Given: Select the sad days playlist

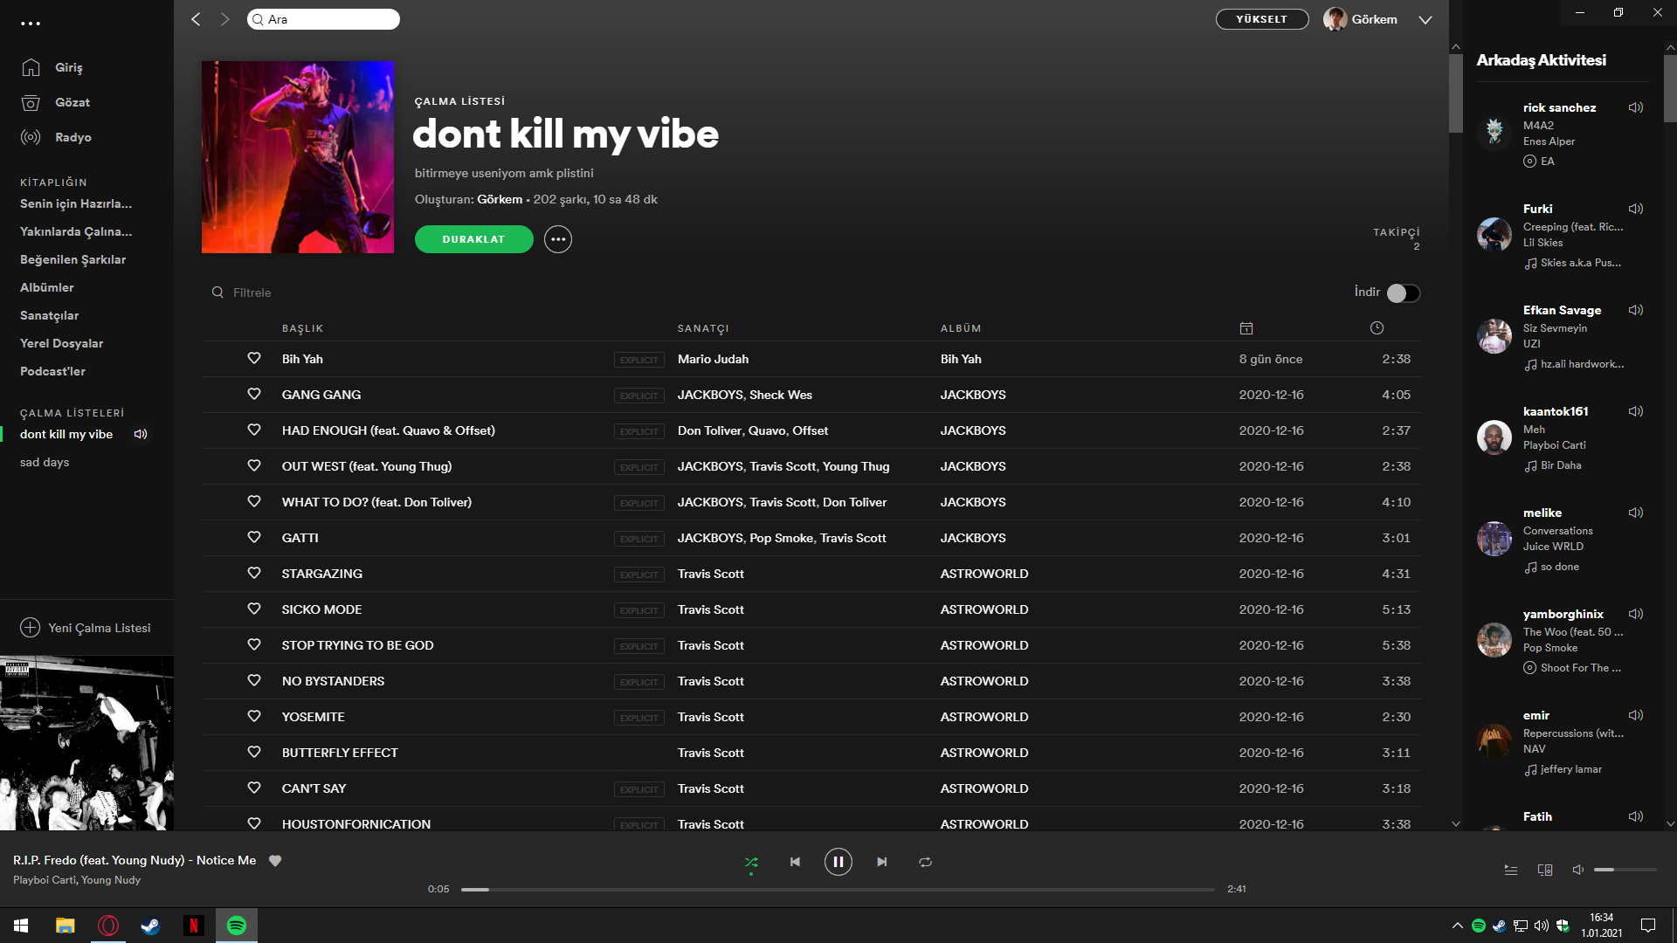Looking at the screenshot, I should pos(45,462).
